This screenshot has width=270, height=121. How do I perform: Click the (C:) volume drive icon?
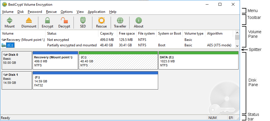point(4,45)
